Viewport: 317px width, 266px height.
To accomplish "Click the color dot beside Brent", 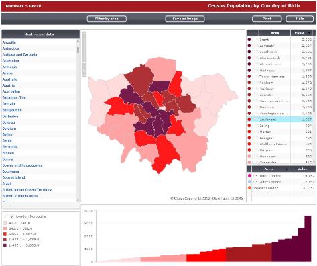I will [249, 40].
